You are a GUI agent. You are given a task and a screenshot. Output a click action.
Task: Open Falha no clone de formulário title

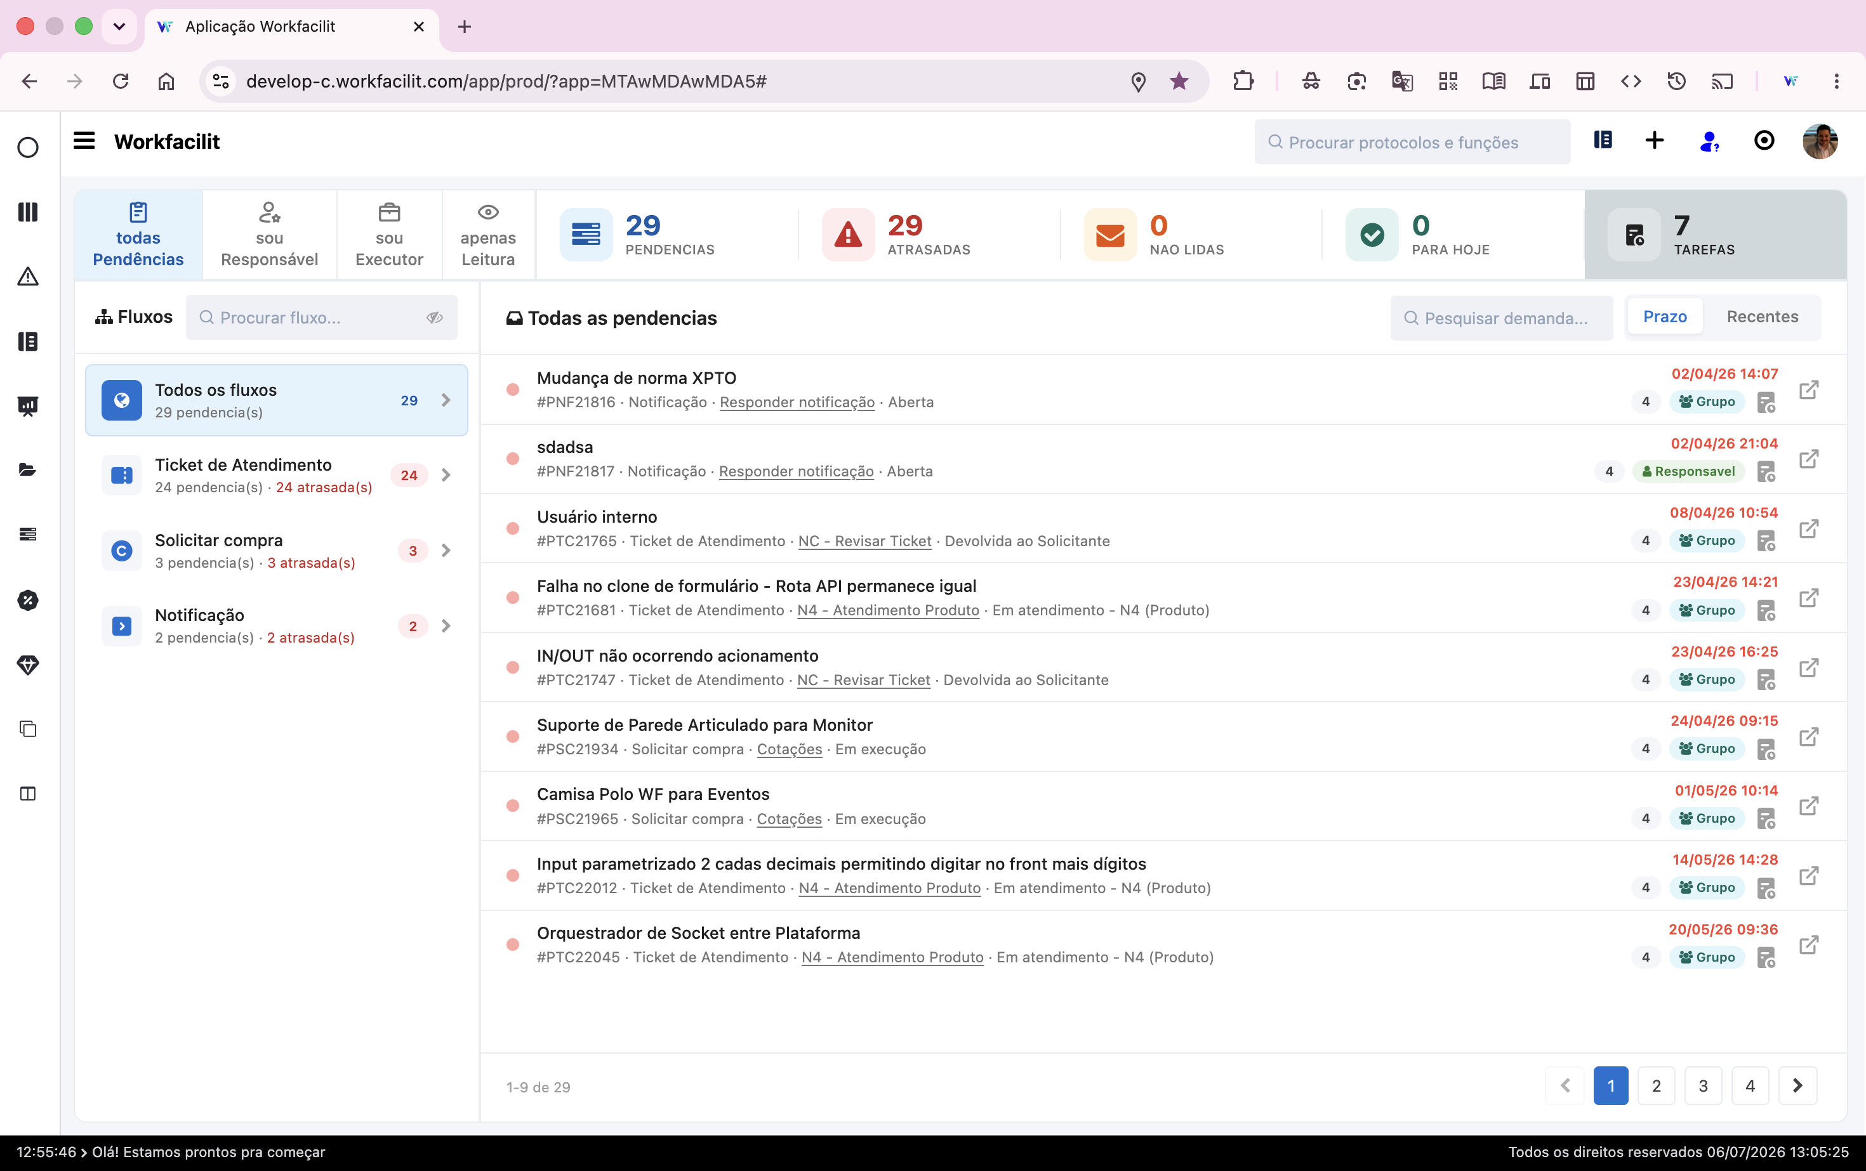click(757, 586)
